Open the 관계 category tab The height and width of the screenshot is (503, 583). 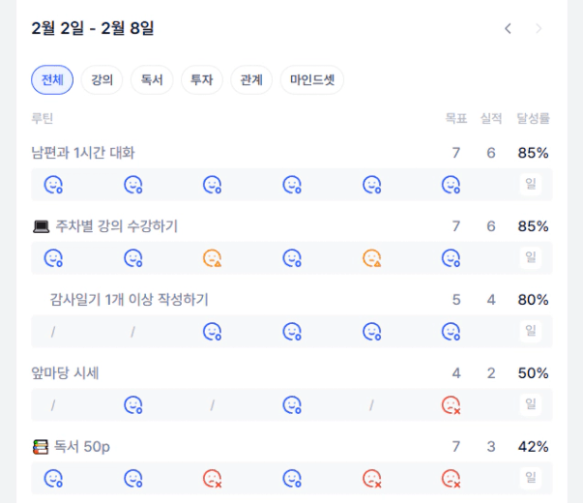[251, 80]
